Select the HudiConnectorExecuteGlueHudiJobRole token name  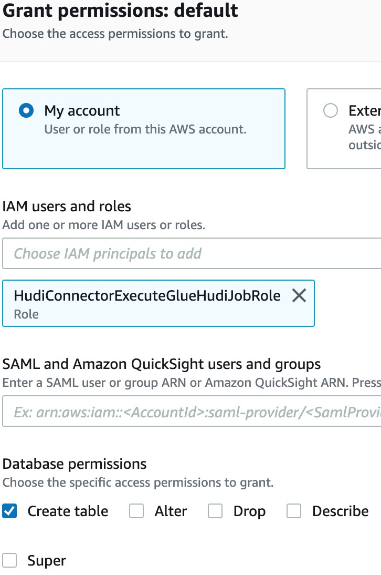[x=147, y=295]
